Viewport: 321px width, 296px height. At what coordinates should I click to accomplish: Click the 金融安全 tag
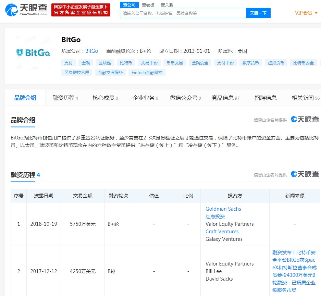coord(200,63)
